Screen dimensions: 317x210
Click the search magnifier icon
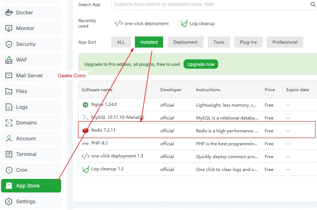pyautogui.click(x=313, y=5)
